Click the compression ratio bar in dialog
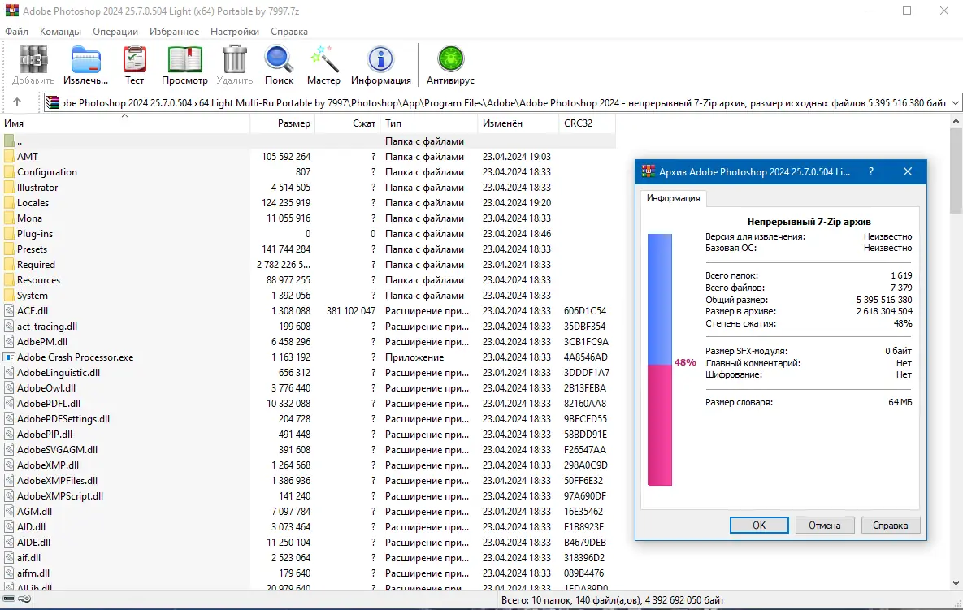This screenshot has width=963, height=610. 660,360
